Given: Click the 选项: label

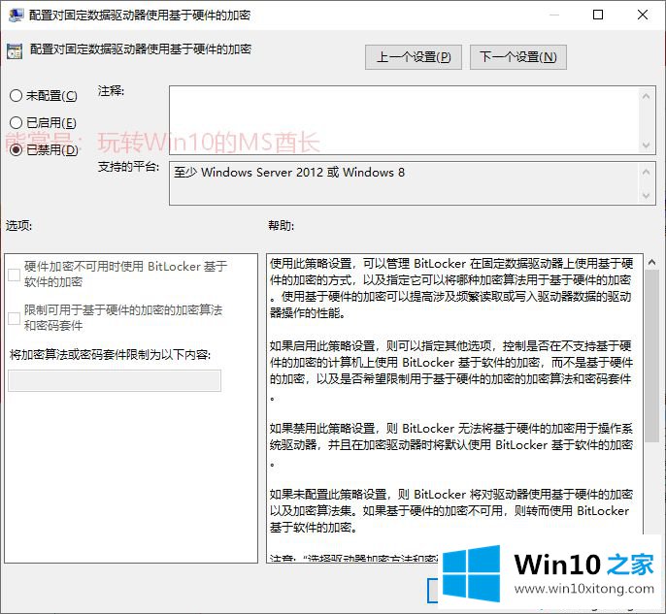Looking at the screenshot, I should 18,225.
